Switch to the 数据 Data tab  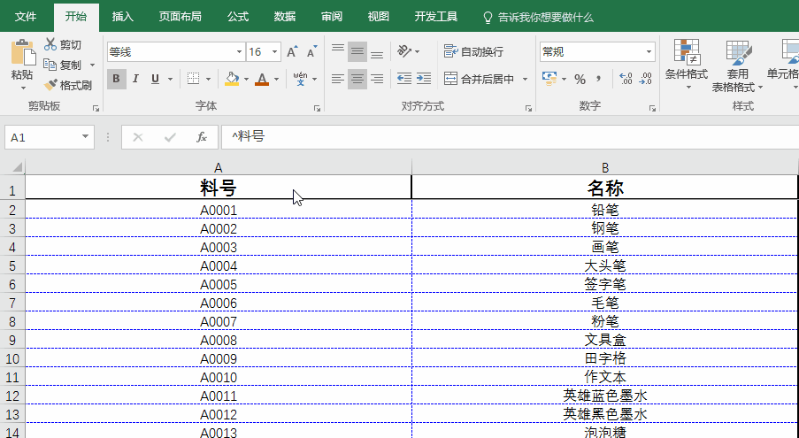[x=285, y=17]
